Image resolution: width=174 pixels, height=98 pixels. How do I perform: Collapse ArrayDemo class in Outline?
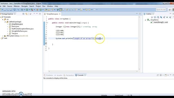coord(145,20)
